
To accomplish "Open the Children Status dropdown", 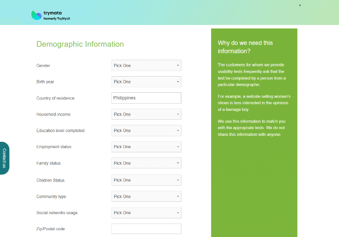I will point(146,180).
